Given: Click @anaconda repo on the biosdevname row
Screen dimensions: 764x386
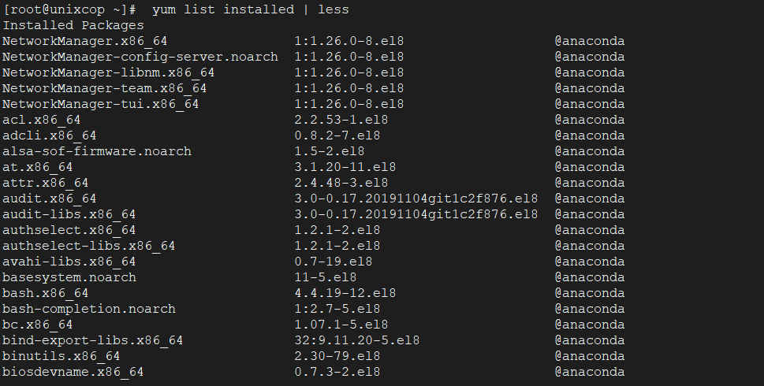Looking at the screenshot, I should tap(590, 372).
